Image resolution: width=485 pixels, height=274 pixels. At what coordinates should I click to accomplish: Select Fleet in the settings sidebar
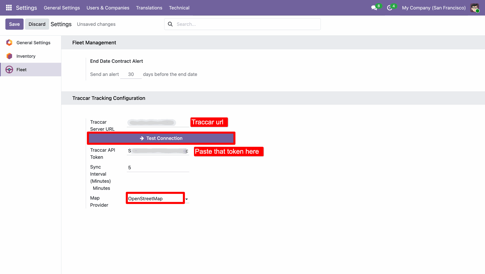pyautogui.click(x=31, y=70)
